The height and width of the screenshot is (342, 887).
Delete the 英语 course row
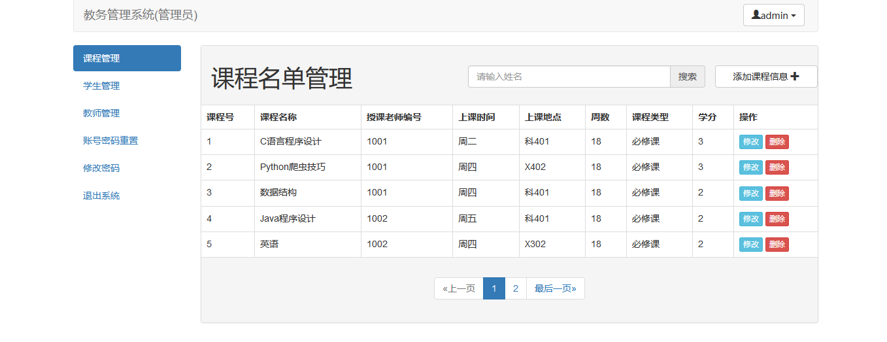[x=777, y=245]
